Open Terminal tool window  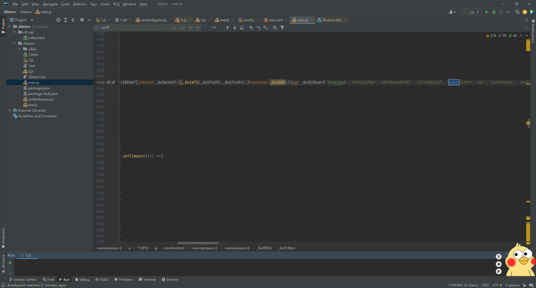point(147,279)
